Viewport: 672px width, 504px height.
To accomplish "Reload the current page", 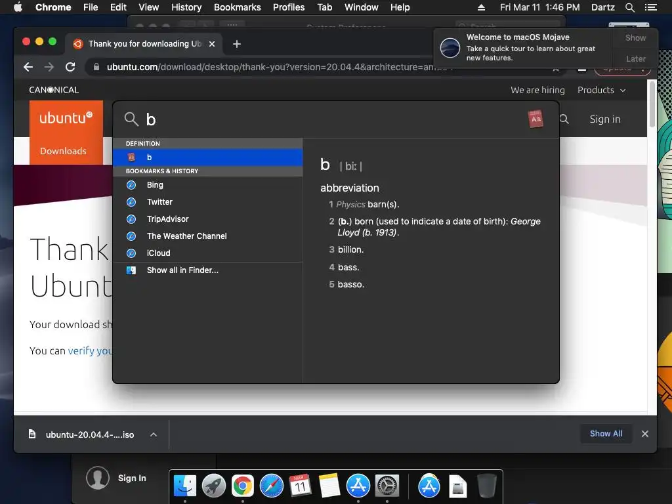I will click(70, 67).
